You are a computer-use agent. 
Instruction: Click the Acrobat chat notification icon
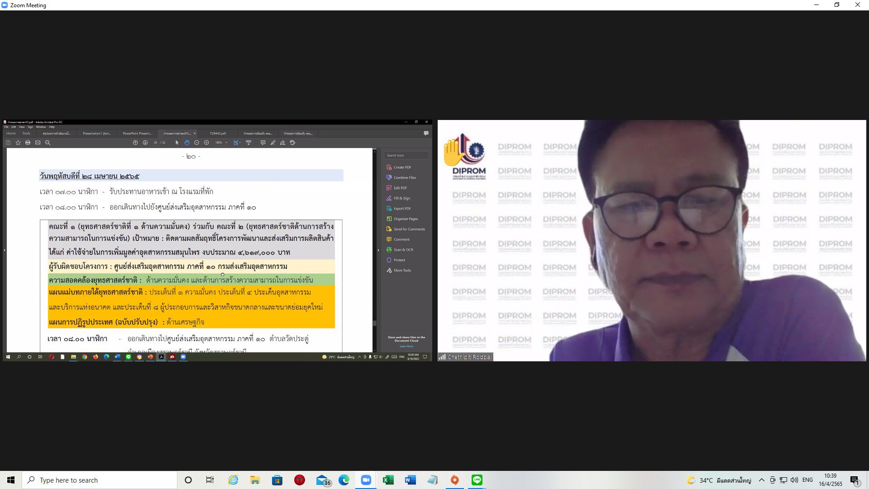[426, 133]
